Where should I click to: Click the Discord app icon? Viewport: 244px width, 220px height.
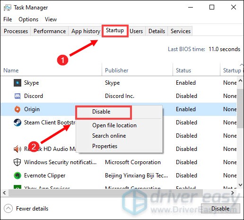[17, 96]
